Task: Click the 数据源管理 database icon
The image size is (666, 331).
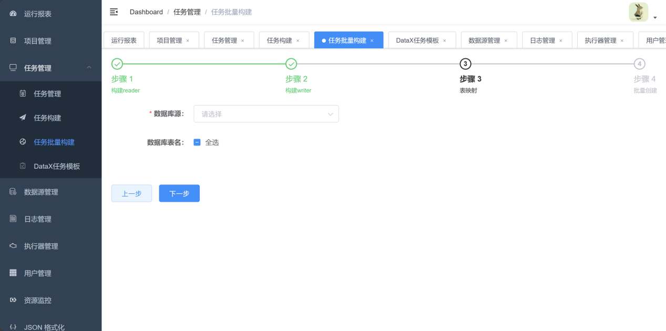Action: (x=13, y=192)
